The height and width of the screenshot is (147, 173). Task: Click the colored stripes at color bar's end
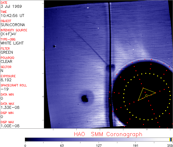(171, 140)
